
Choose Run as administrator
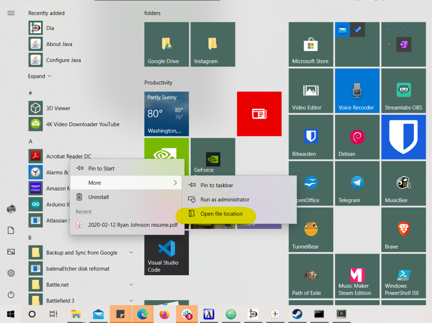[x=225, y=200]
